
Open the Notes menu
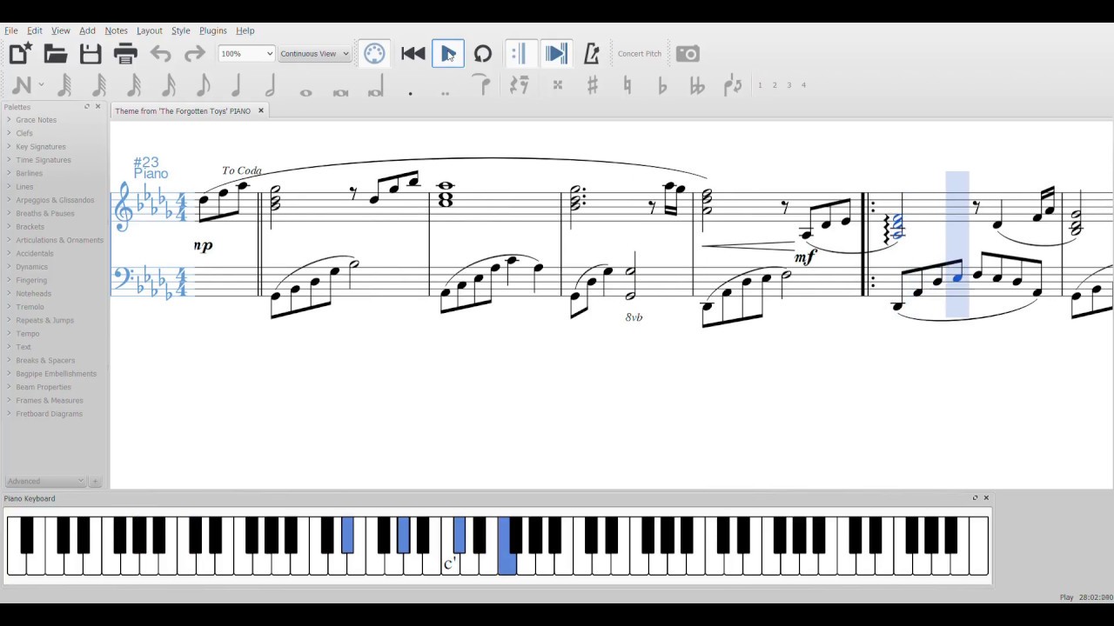point(116,30)
